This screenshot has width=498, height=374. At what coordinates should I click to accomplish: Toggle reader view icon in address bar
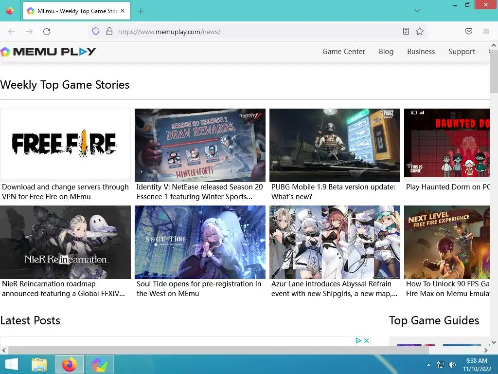406,31
